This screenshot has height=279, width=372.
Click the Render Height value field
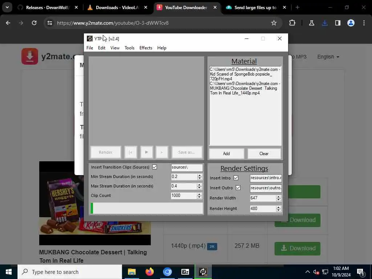[263, 209]
